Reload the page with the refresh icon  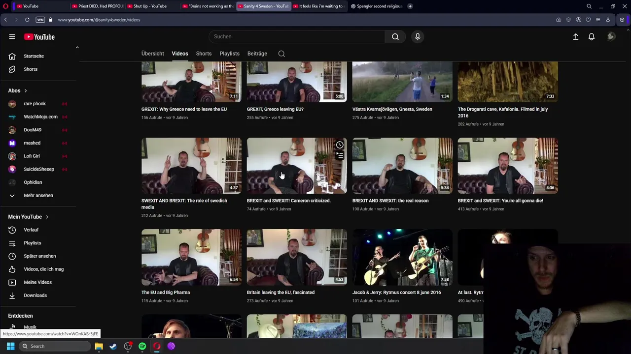pos(27,20)
